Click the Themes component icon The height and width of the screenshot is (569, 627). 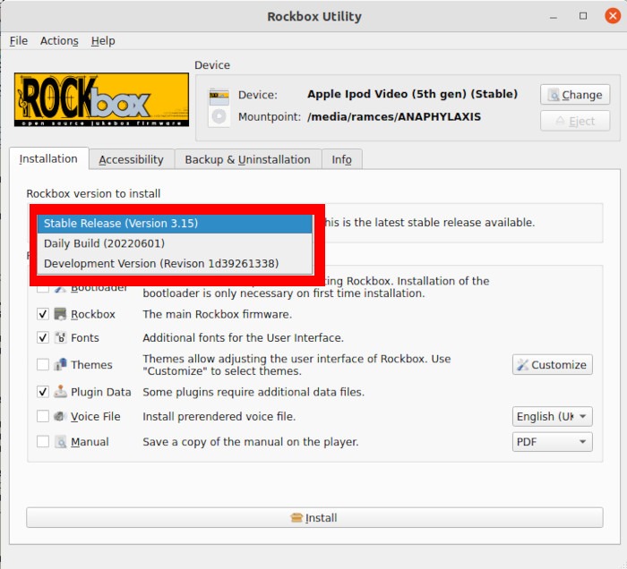tap(60, 364)
